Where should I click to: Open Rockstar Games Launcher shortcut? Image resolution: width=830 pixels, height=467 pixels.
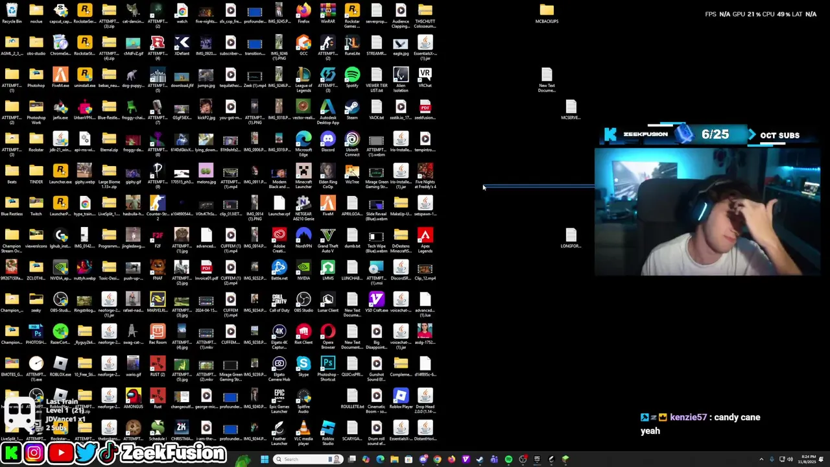click(x=352, y=16)
